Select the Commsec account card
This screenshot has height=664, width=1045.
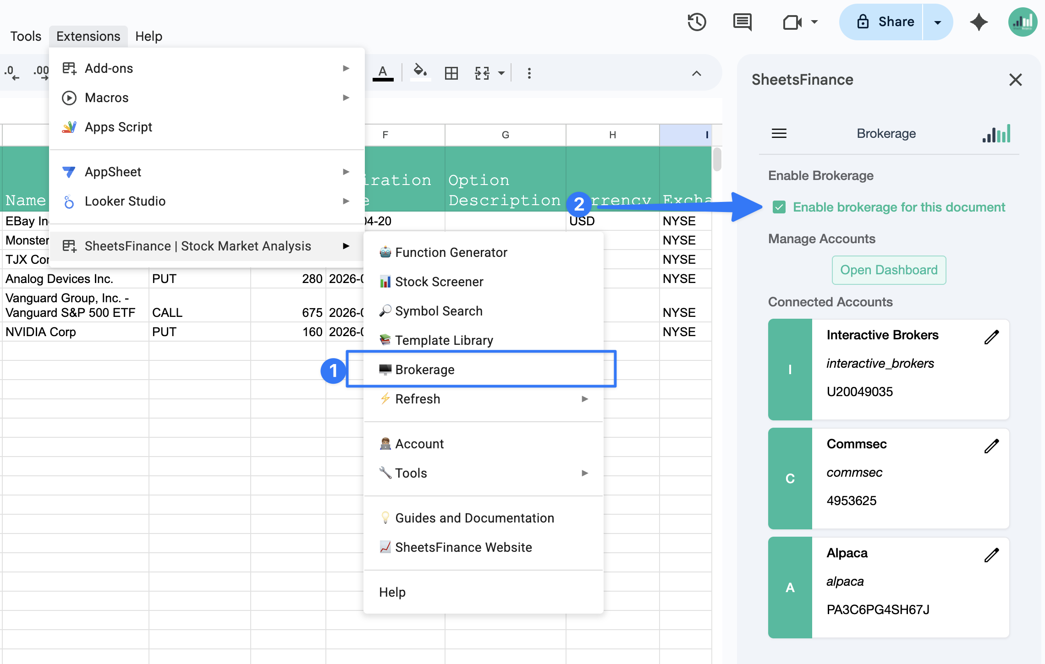pos(889,479)
